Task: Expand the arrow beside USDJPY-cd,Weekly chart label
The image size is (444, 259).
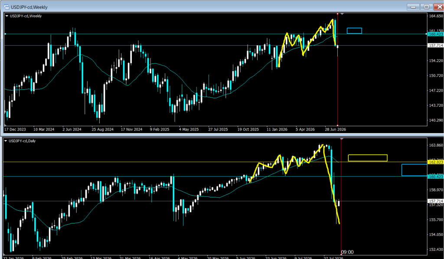Action: click(7, 16)
